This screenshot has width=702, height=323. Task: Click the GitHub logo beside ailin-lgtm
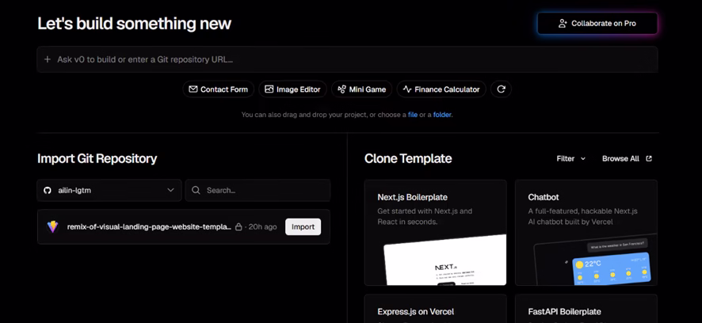pyautogui.click(x=48, y=190)
